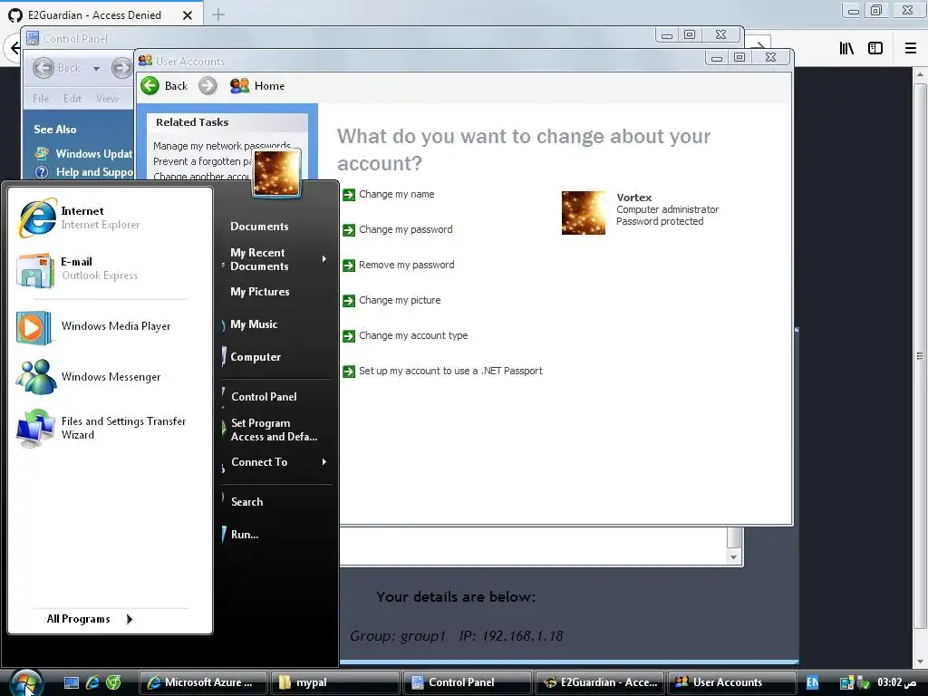
Task: Switch to mypal taskbar button
Action: (x=335, y=682)
